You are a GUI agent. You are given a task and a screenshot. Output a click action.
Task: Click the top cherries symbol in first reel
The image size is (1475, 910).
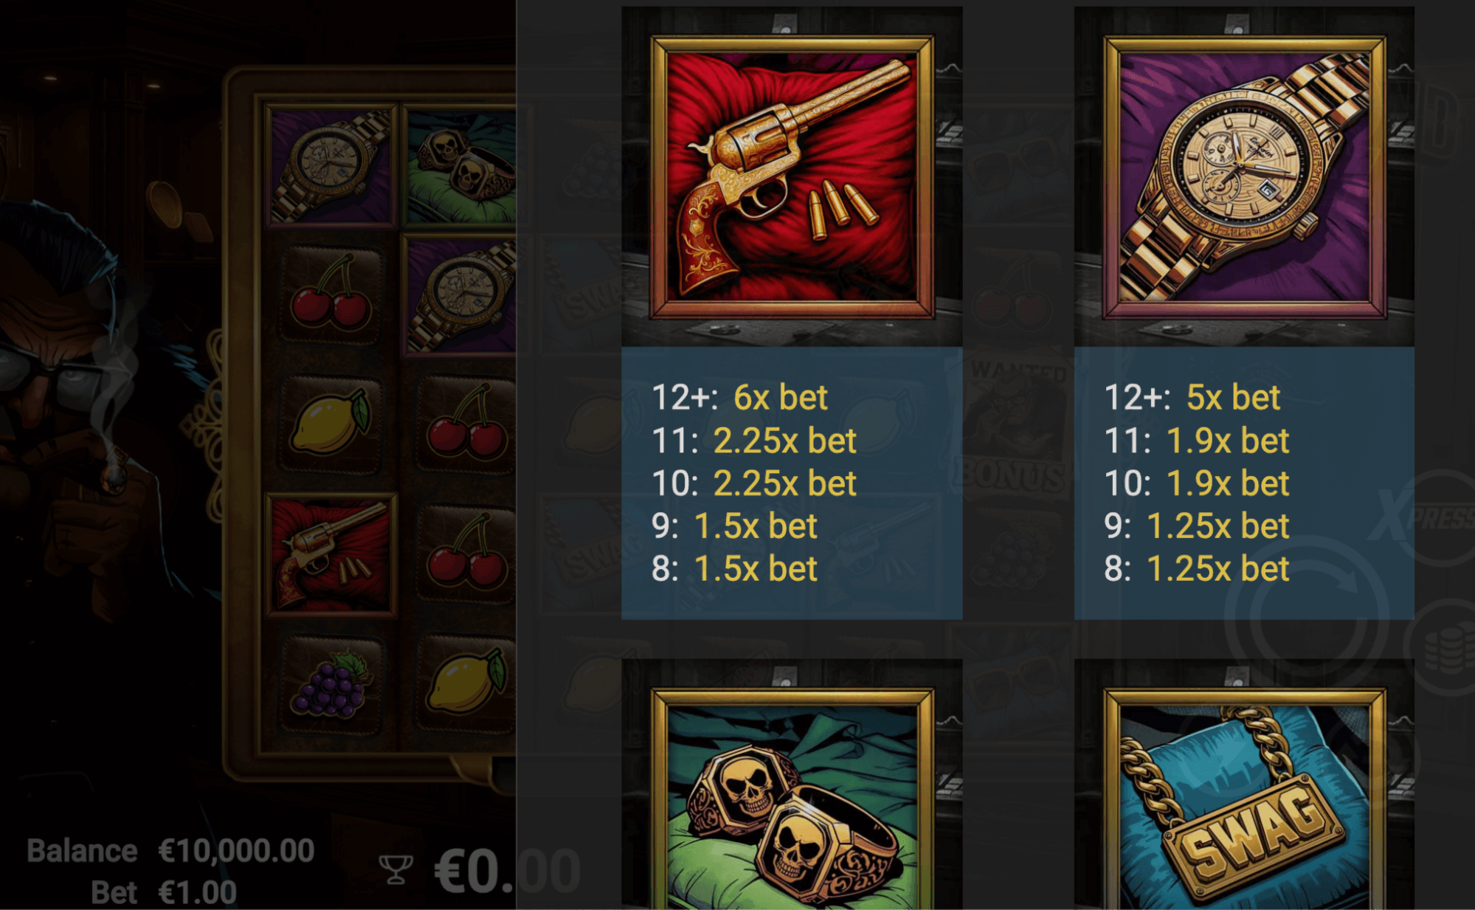coord(331,294)
